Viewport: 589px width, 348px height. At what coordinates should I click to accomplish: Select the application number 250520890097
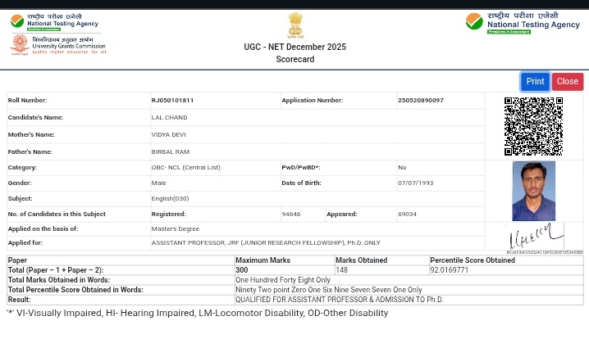[x=421, y=100]
